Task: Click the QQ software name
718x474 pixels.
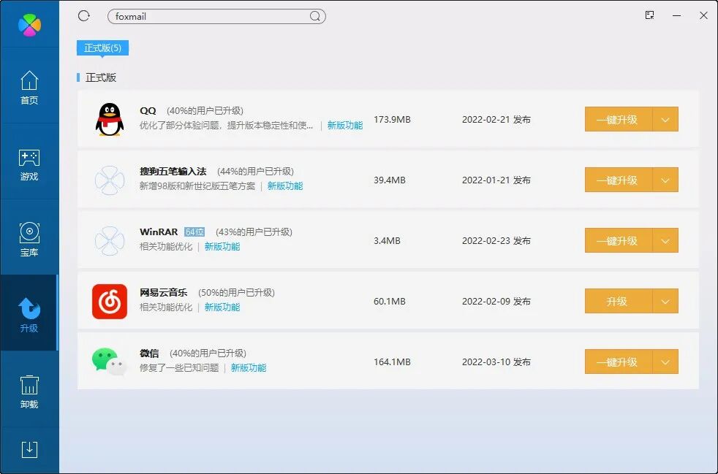Action: pos(148,111)
